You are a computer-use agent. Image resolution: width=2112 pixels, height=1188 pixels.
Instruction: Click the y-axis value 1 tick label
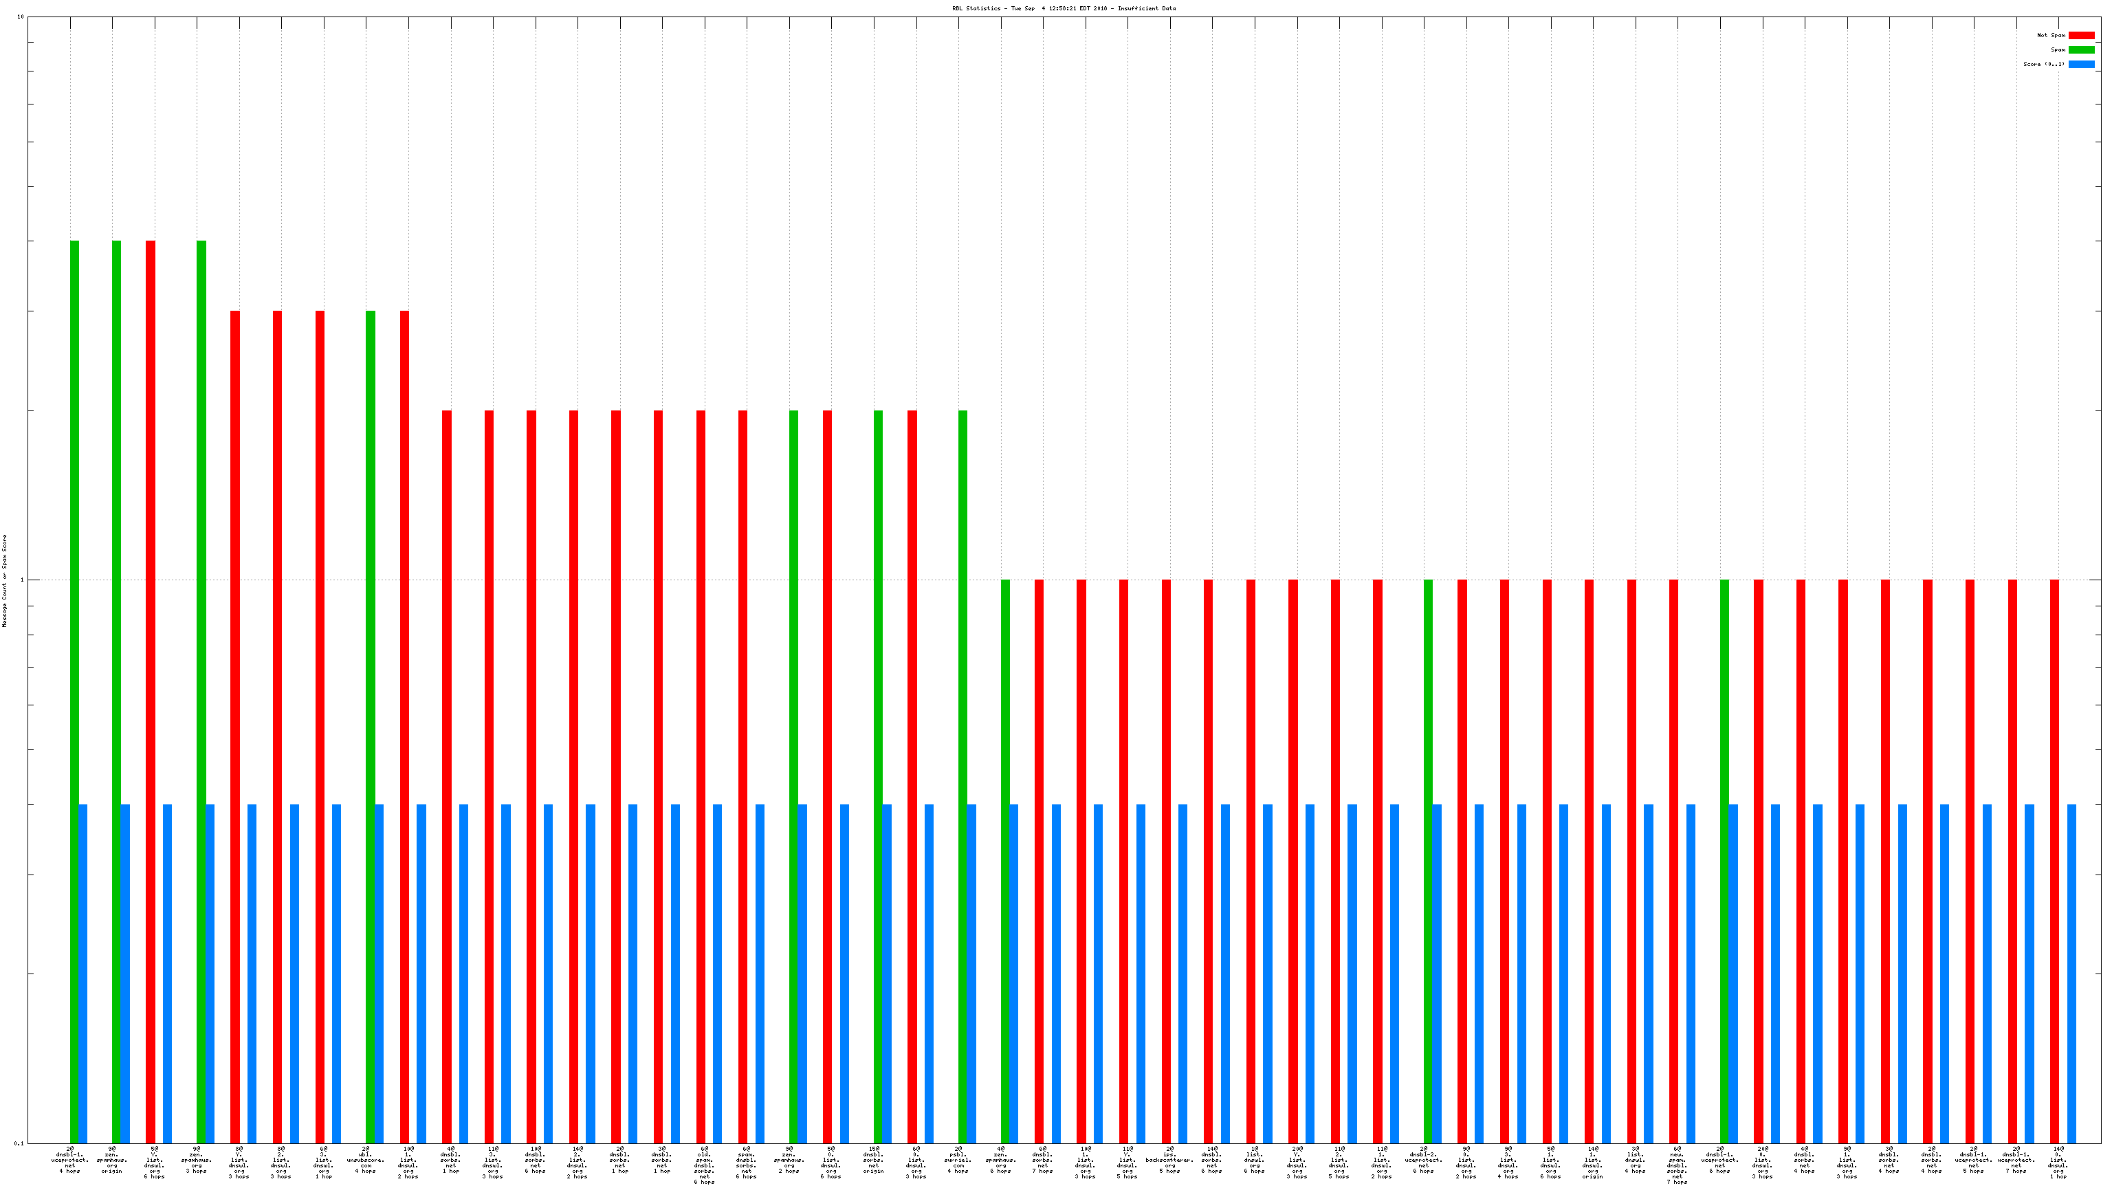pos(22,580)
